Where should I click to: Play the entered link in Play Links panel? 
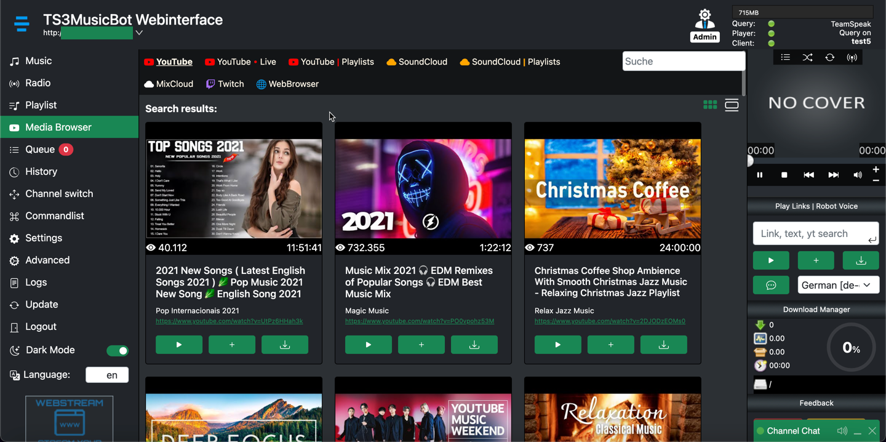point(771,260)
